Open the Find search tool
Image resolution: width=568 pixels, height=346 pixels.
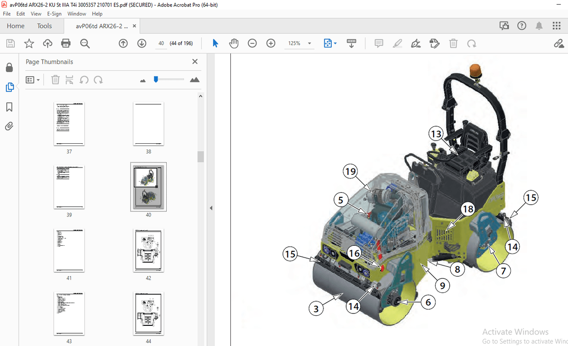tap(84, 43)
